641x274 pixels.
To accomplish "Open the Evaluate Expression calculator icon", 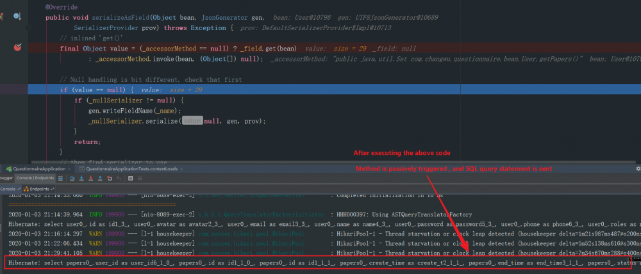I will coord(130,179).
